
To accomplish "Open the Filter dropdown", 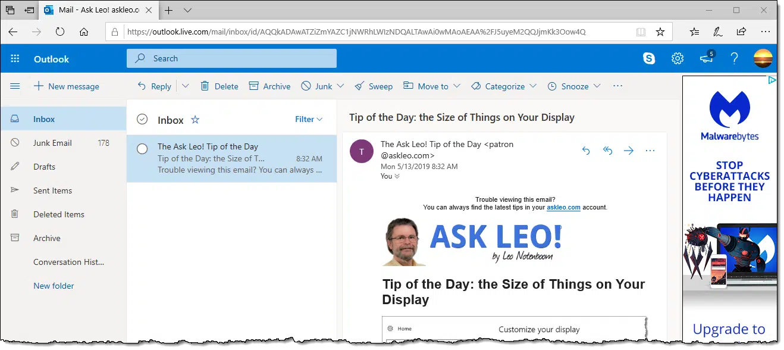I will pyautogui.click(x=309, y=119).
